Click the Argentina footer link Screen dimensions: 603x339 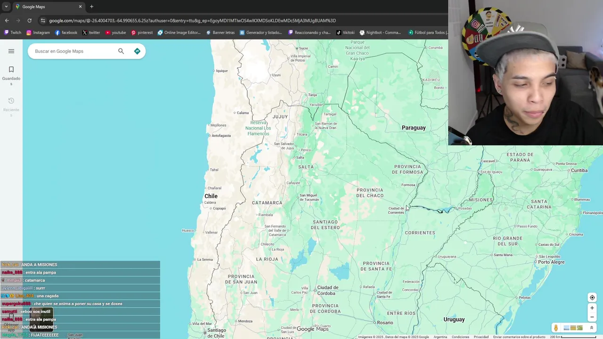tap(440, 337)
